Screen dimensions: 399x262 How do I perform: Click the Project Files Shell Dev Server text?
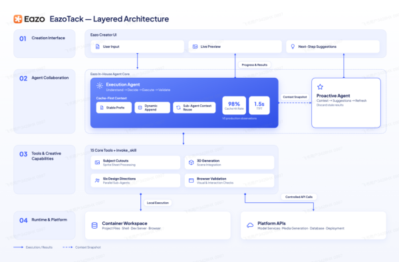(131, 229)
